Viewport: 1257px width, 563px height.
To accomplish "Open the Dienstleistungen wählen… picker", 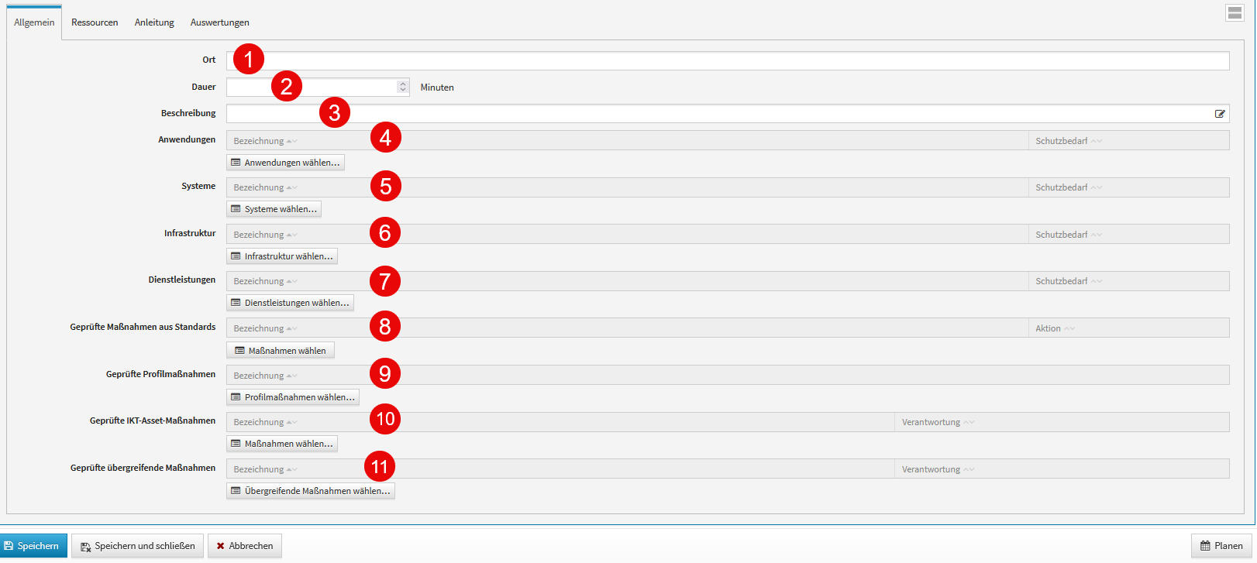I will pyautogui.click(x=290, y=303).
